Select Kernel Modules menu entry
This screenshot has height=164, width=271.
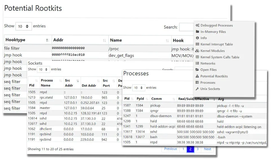point(212,51)
